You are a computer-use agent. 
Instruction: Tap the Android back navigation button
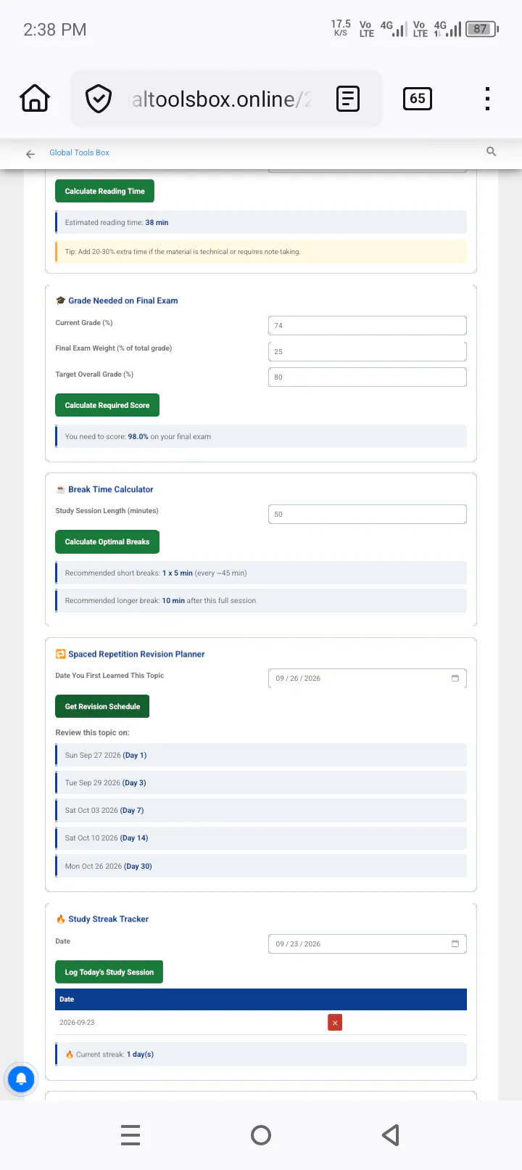point(391,1135)
